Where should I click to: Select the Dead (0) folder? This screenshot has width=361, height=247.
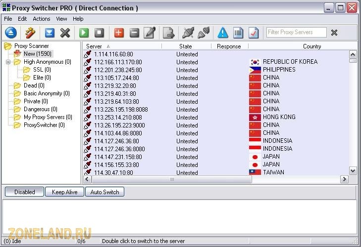(x=34, y=85)
